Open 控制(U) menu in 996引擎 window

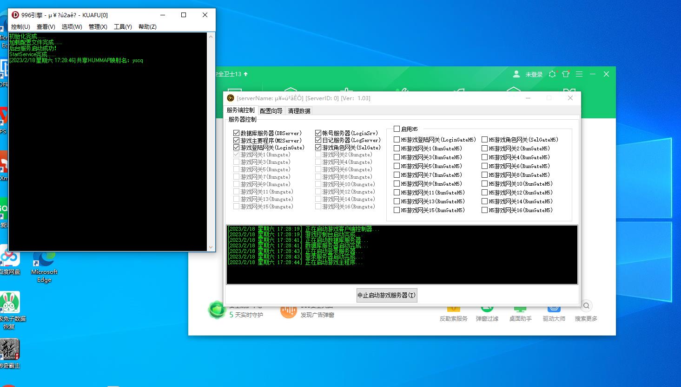[20, 27]
